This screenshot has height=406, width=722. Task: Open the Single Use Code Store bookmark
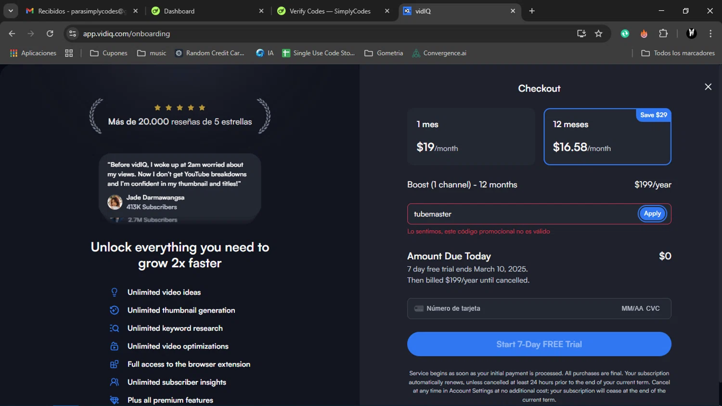(x=319, y=53)
